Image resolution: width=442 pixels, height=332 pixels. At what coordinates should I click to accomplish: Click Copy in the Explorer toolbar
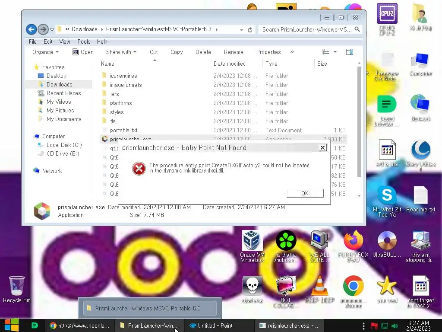click(x=177, y=52)
